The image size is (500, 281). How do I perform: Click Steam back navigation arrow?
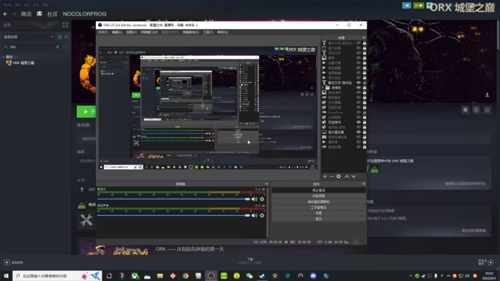click(6, 14)
